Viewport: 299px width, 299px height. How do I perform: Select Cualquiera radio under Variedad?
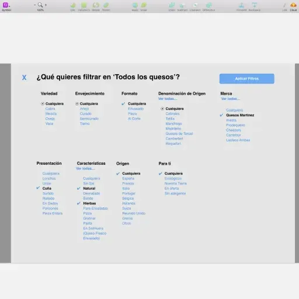click(x=43, y=104)
